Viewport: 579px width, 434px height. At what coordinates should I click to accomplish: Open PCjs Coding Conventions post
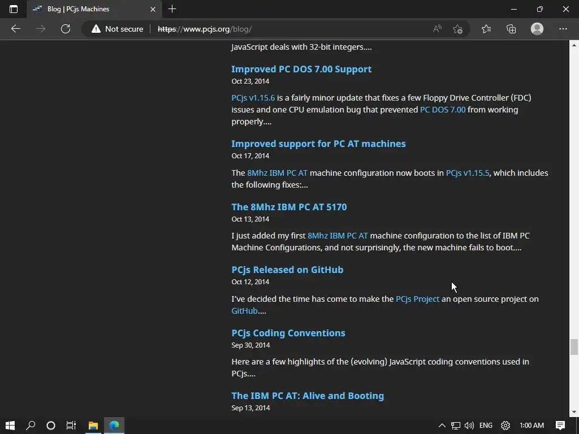[x=288, y=333]
